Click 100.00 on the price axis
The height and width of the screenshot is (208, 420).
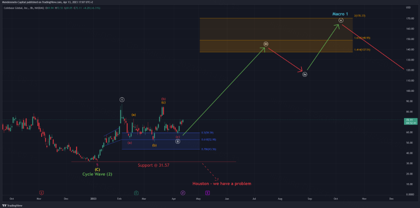pyautogui.click(x=409, y=91)
